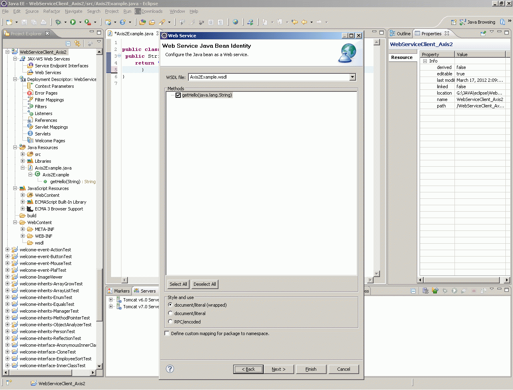The width and height of the screenshot is (513, 390).
Task: Select the document/literal radio option
Action: (x=170, y=313)
